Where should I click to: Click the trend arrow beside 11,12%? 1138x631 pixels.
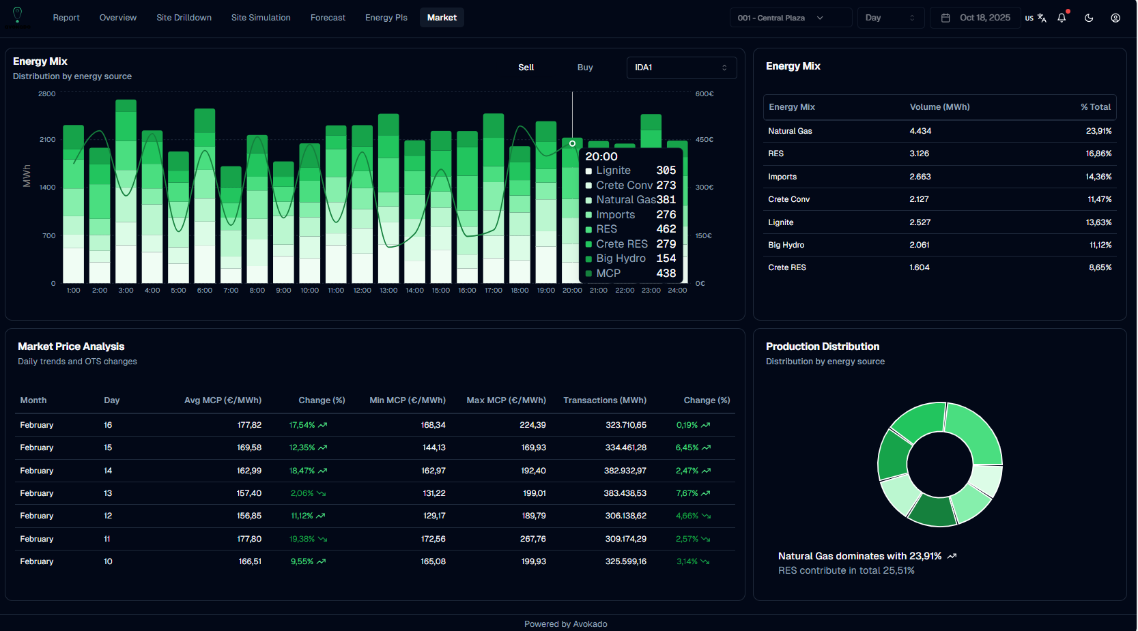321,516
